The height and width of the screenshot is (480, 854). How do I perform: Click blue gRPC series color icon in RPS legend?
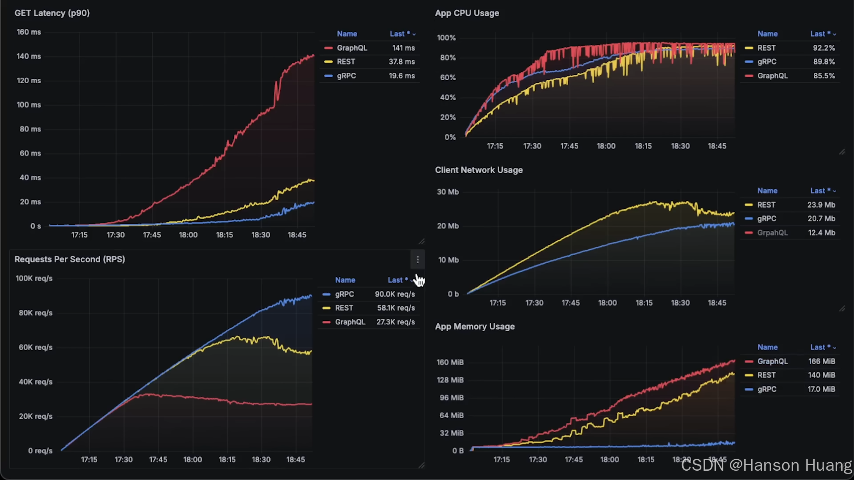pos(326,294)
